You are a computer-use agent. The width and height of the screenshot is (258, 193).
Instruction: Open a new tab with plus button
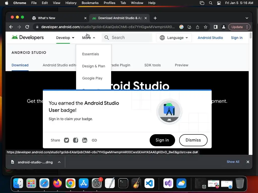(x=155, y=18)
